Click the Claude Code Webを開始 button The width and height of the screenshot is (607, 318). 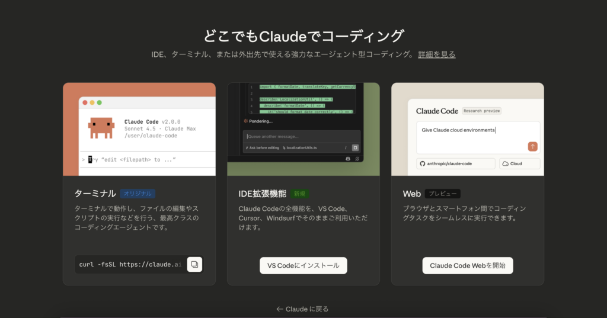click(x=467, y=266)
